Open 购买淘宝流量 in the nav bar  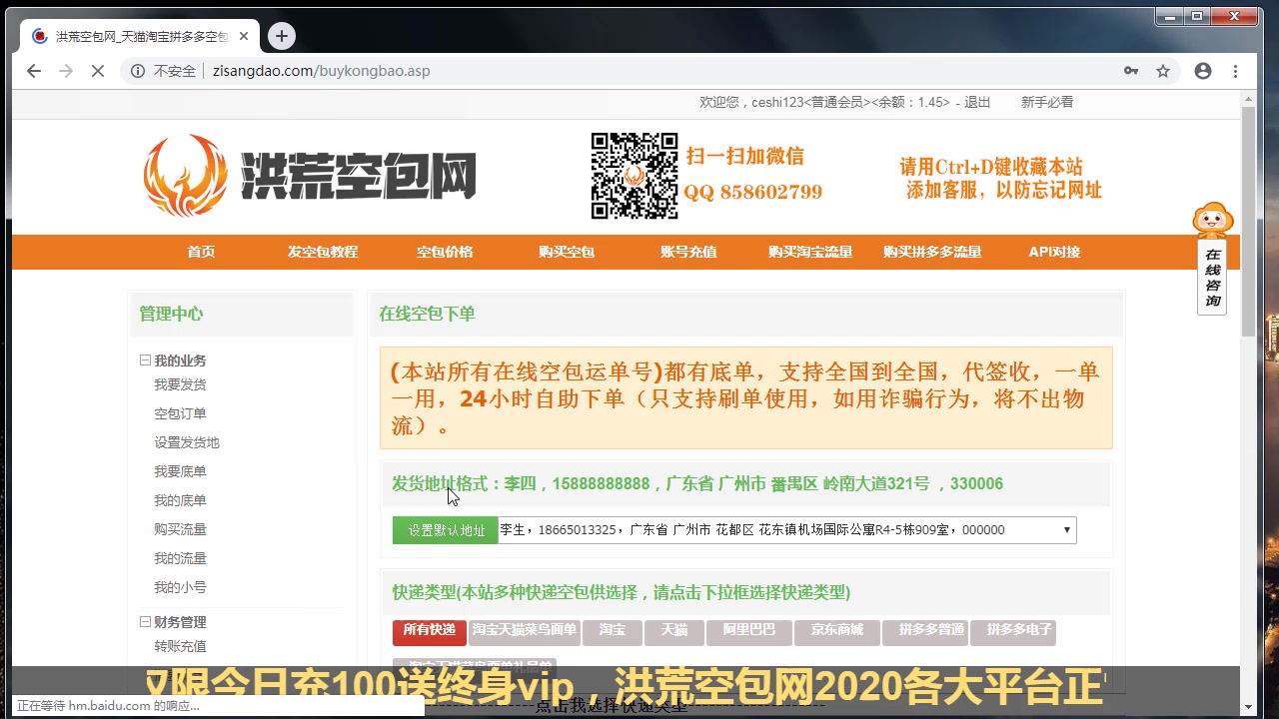click(810, 252)
